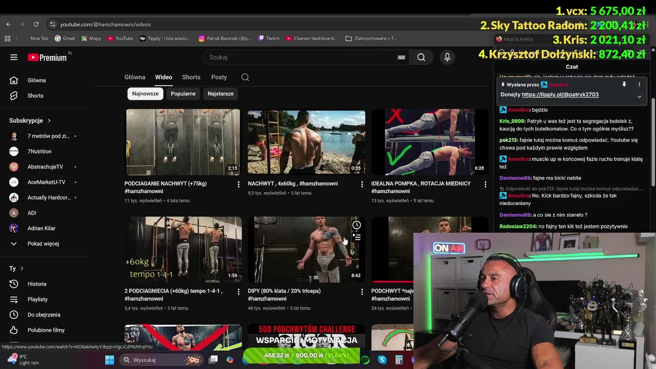Start voice search with the microphone icon
Screen dimensions: 656x369
pos(447,57)
